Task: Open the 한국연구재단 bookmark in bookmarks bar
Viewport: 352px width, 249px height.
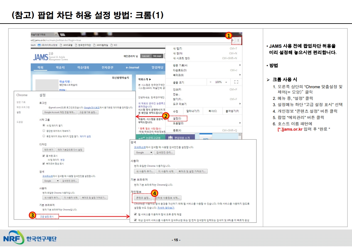Action: point(83,45)
